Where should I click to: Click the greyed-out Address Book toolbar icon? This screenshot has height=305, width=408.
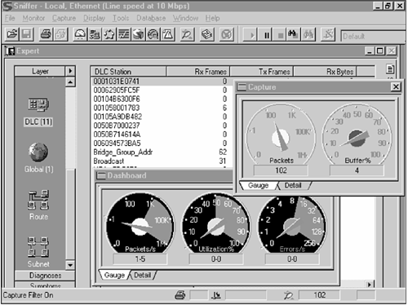tap(227, 34)
